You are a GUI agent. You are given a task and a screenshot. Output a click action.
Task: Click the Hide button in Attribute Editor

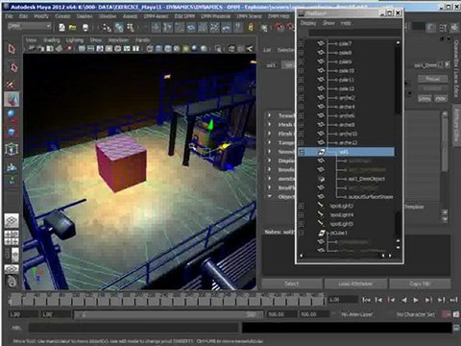click(441, 99)
